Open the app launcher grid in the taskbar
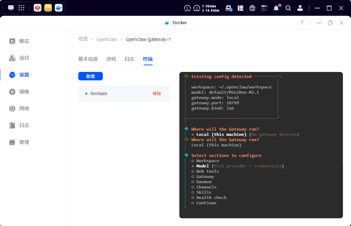 tap(21, 8)
